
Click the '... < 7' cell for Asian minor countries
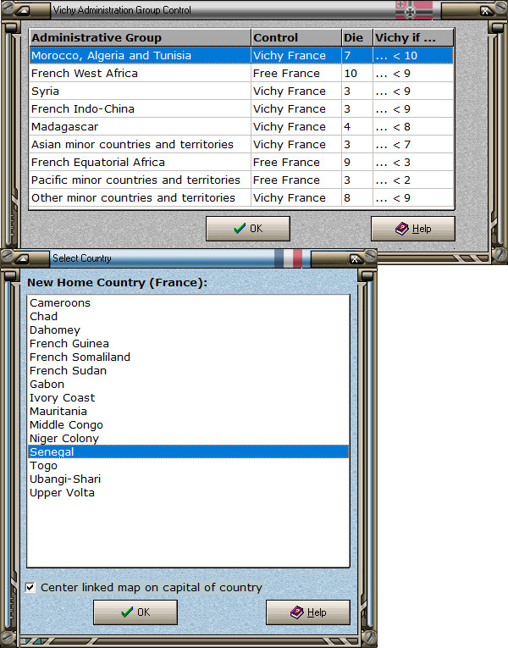click(413, 144)
